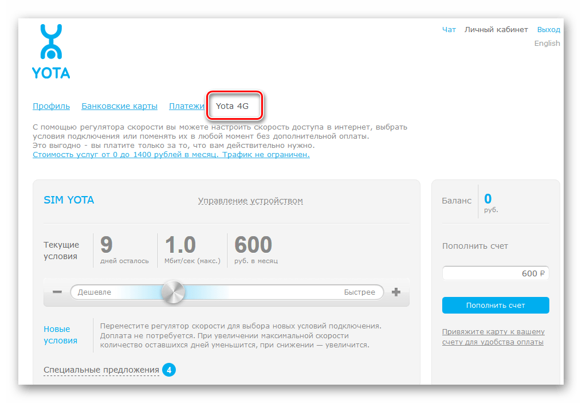Switch to Банковские карты tab
Screen dimensions: 582x403
point(120,106)
